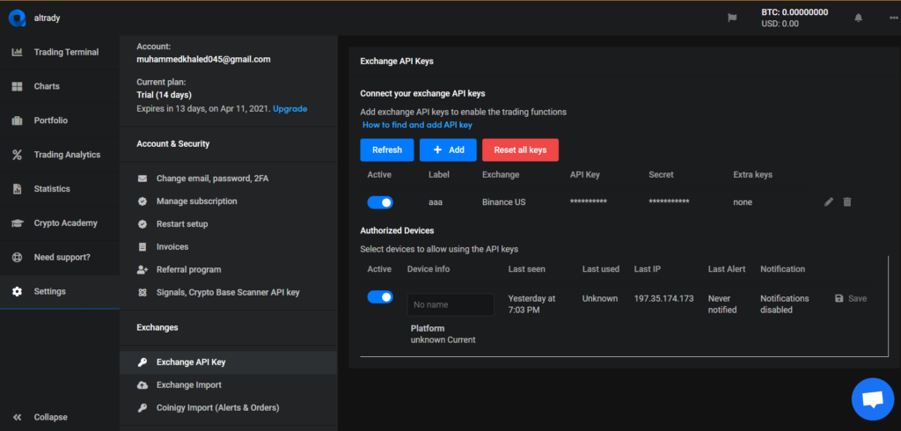Click the Signals scanner API key icon
Viewport: 901px width, 431px height.
tap(143, 293)
